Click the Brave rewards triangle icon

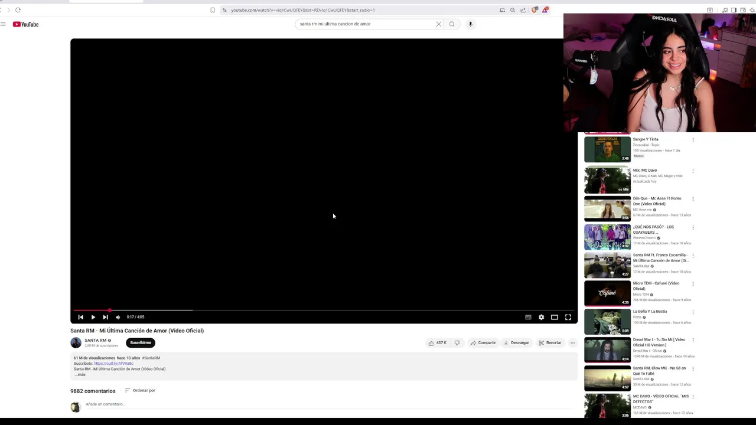[545, 10]
